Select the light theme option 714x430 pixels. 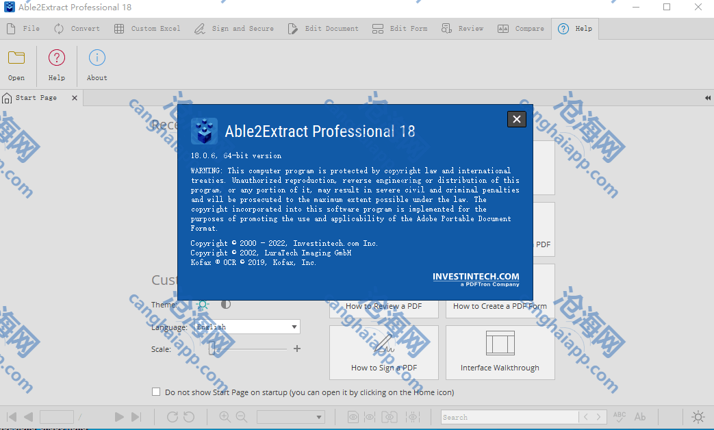pyautogui.click(x=203, y=305)
